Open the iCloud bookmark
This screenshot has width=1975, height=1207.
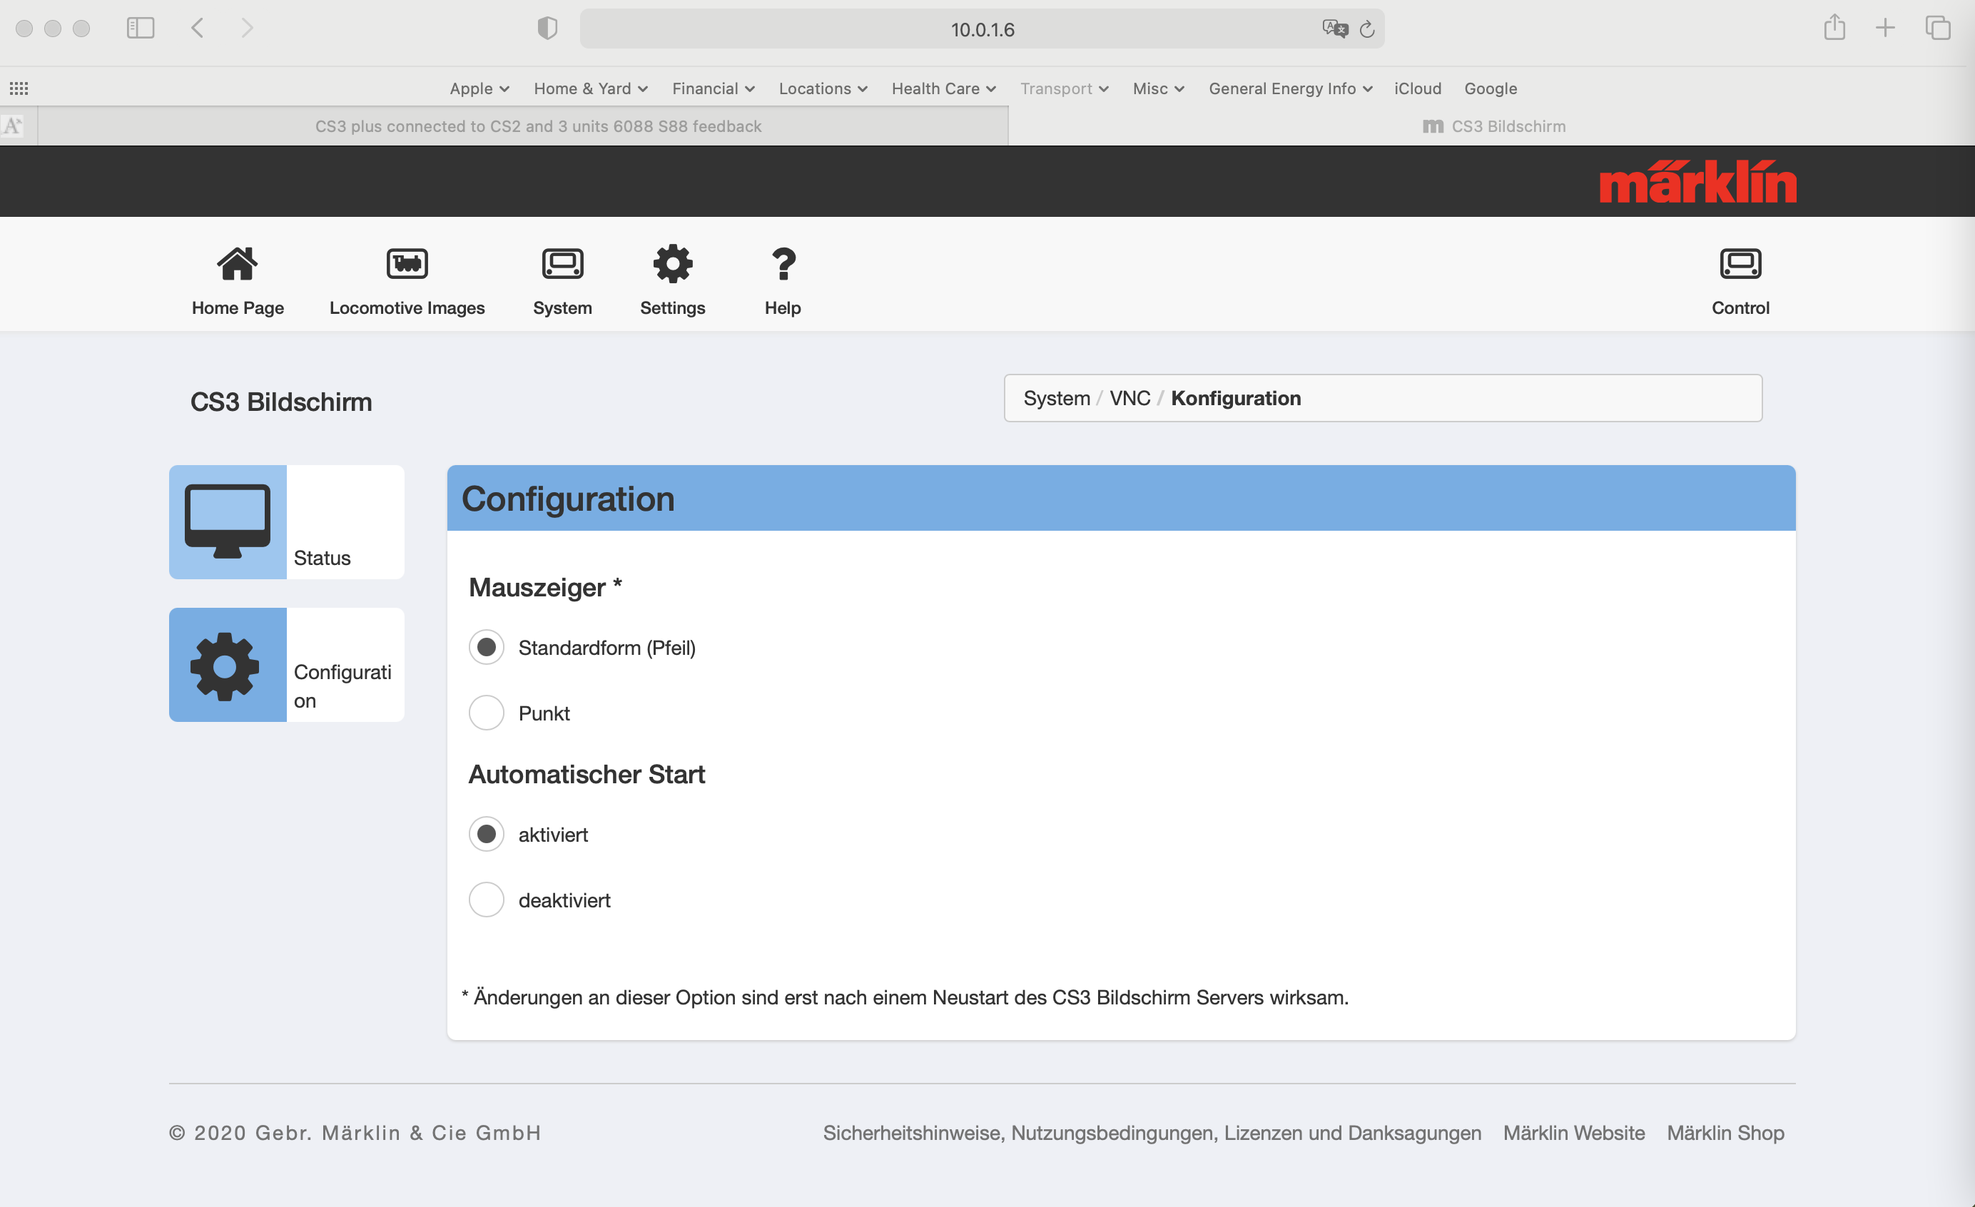[x=1417, y=88]
